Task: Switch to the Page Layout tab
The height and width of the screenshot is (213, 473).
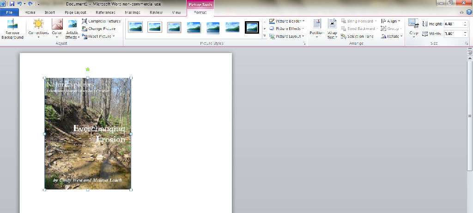Action: [75, 12]
